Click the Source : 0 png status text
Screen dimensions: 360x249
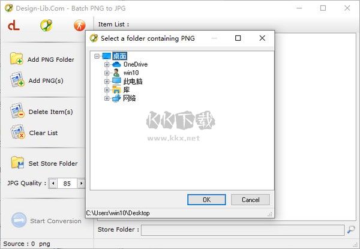[26, 244]
